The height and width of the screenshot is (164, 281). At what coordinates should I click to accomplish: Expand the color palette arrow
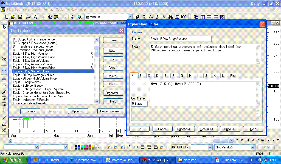(x=99, y=147)
